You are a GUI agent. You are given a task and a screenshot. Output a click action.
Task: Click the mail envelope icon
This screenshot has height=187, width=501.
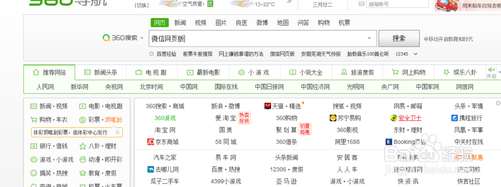click(362, 4)
